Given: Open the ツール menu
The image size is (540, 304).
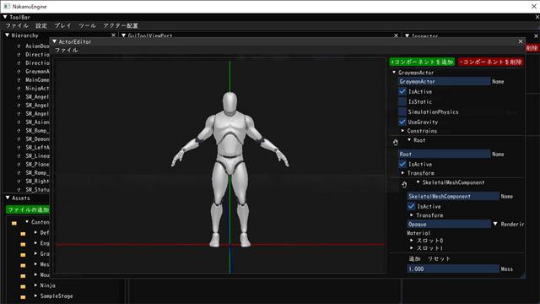Looking at the screenshot, I should (x=87, y=25).
